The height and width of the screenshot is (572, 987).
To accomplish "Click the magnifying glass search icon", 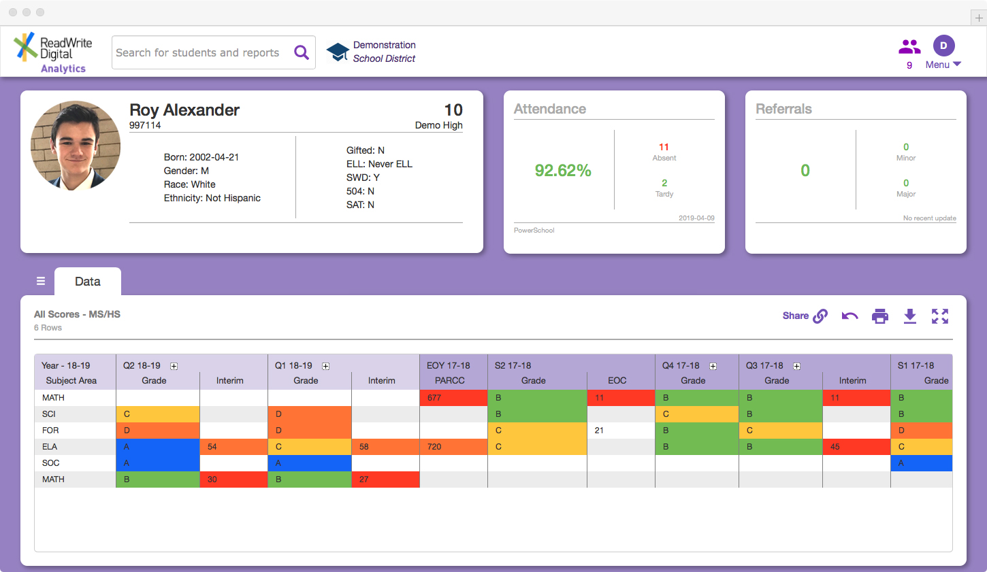I will point(302,52).
